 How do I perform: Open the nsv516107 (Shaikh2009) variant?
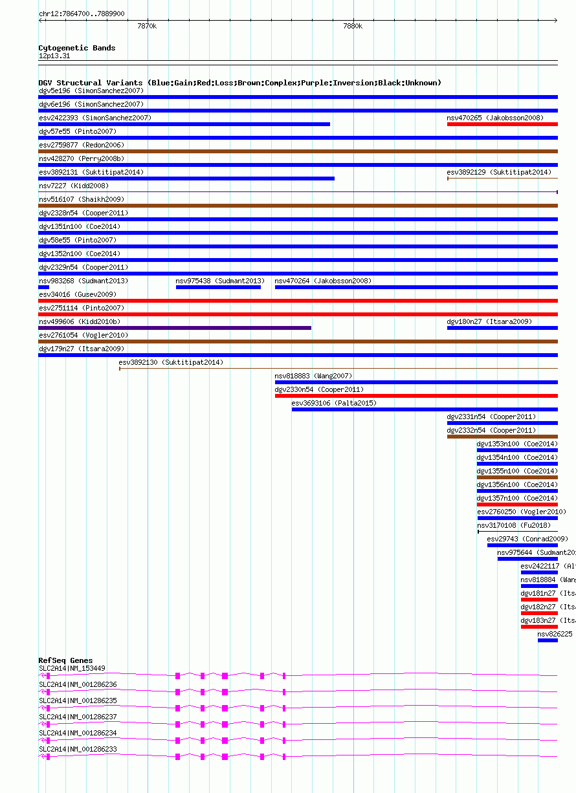click(82, 199)
